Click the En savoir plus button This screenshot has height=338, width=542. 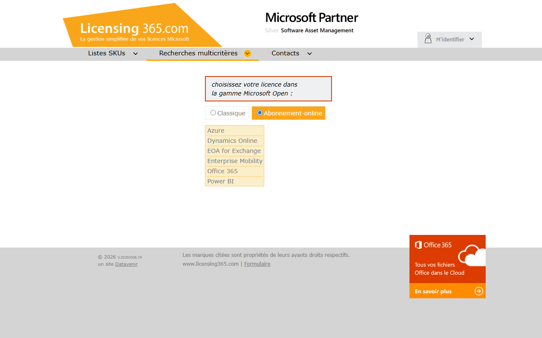point(448,291)
